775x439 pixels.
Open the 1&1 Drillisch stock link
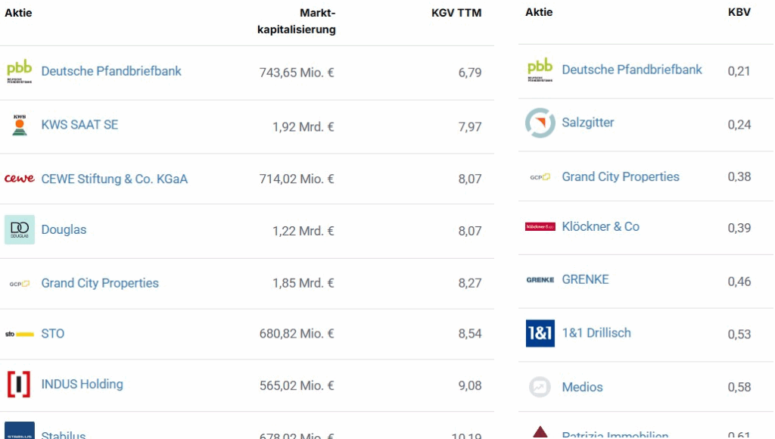(x=596, y=333)
